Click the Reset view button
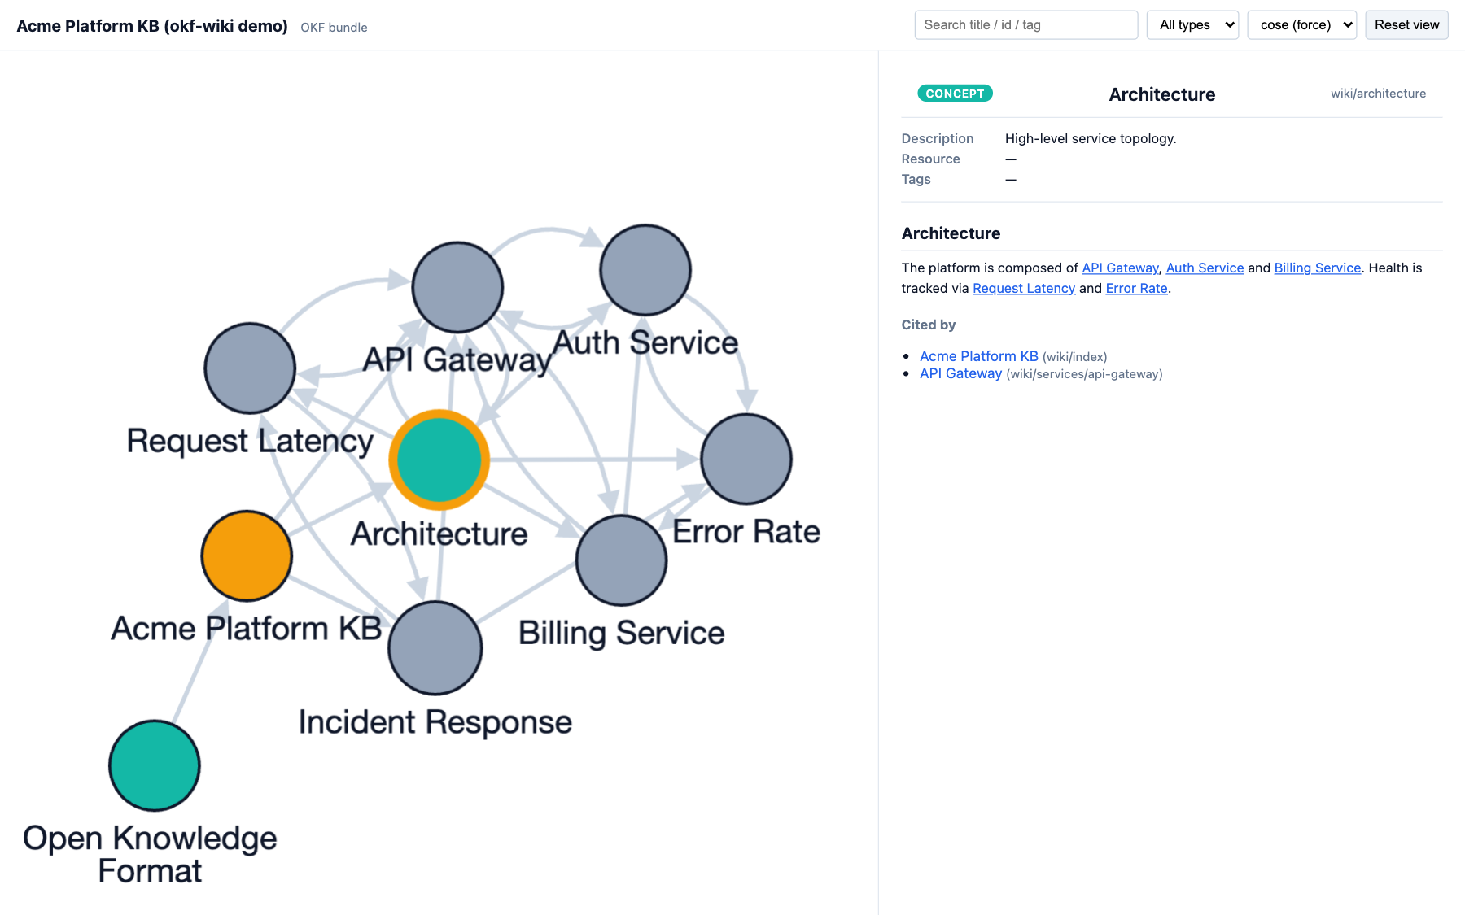This screenshot has height=915, width=1465. [1406, 25]
